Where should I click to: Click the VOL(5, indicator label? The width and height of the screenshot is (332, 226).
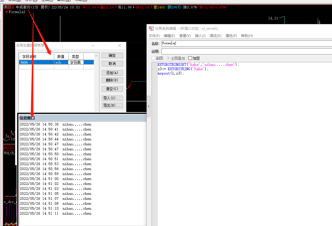tap(9, 153)
